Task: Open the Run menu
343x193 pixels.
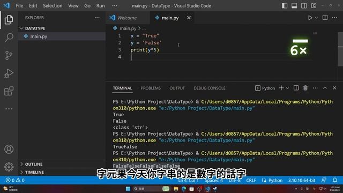Action: tap(100, 6)
